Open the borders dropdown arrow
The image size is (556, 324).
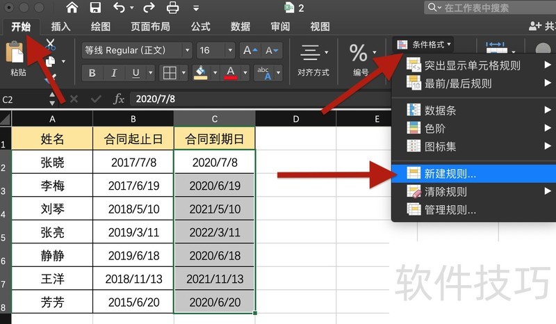[183, 73]
